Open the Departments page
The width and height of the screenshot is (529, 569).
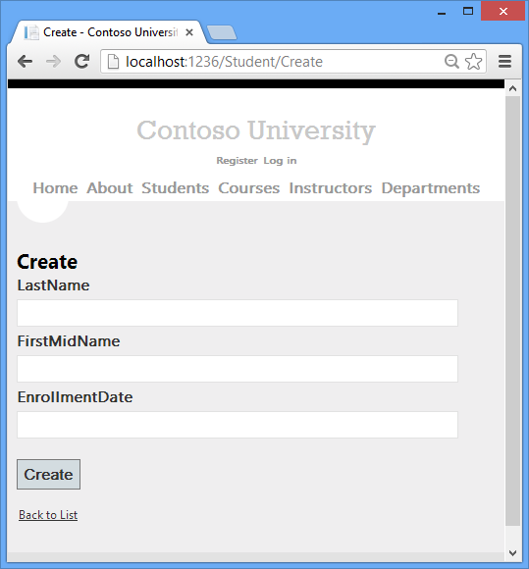pos(431,188)
